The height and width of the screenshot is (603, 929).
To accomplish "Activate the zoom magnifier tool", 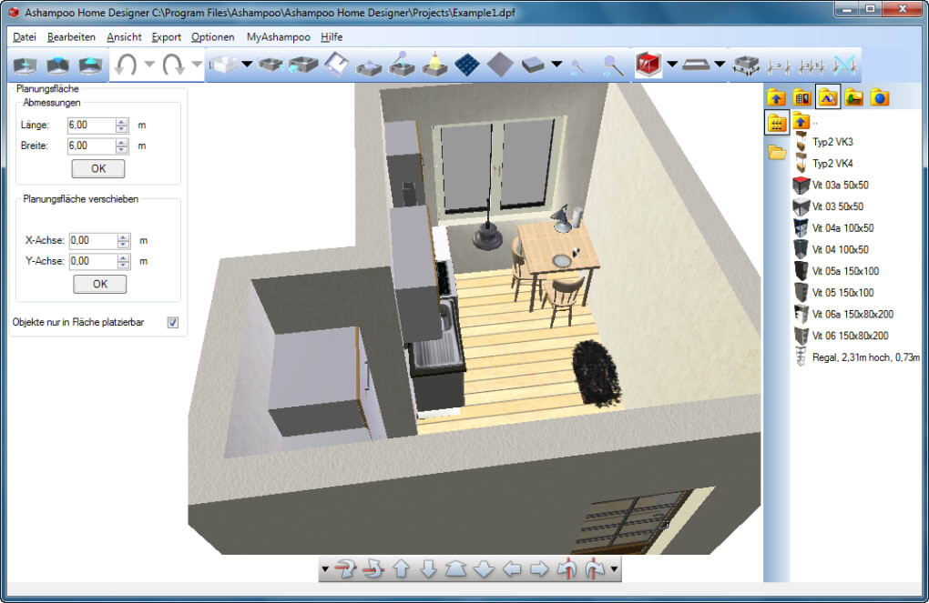I will click(x=612, y=65).
